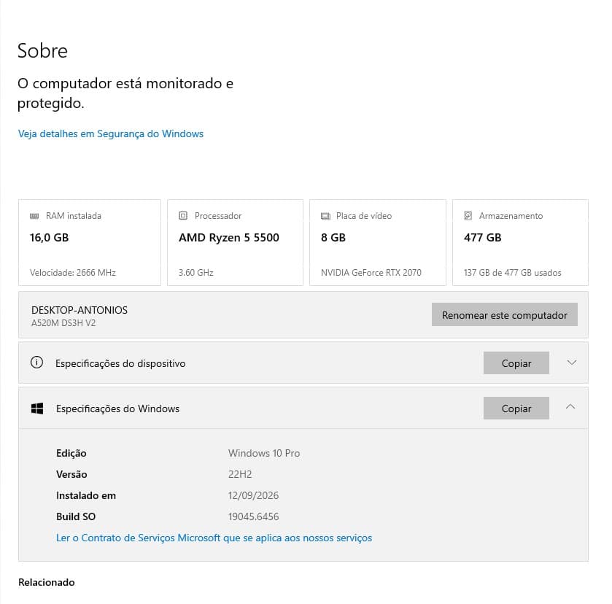Click the Armazenamento disk icon

(x=468, y=215)
